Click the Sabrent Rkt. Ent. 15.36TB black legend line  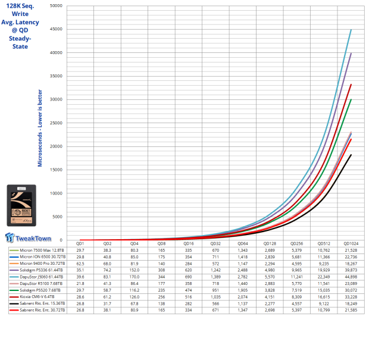[x=14, y=303]
